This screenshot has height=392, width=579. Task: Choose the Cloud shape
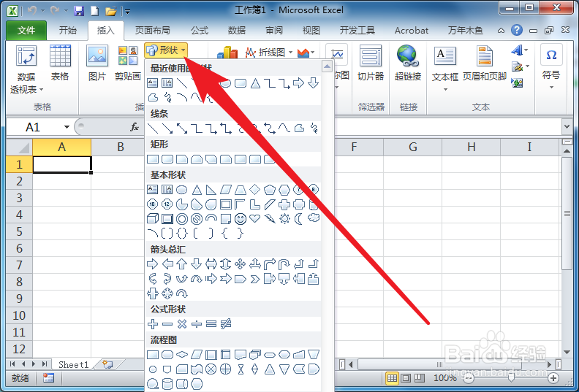[x=314, y=218]
